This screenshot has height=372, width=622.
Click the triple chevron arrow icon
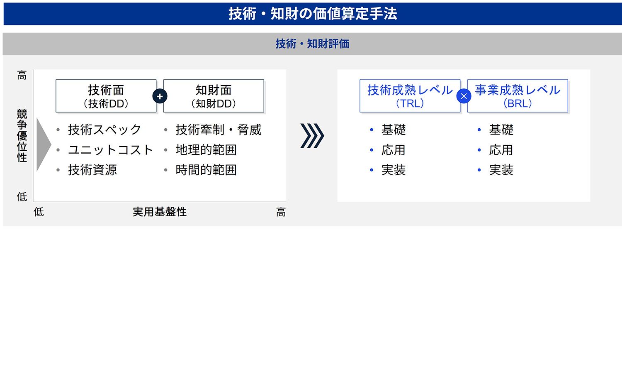(312, 136)
